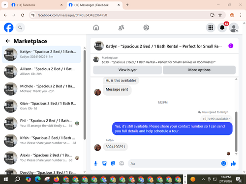Open notifications bell with 14 badge
This screenshot has height=184, width=246.
click(x=222, y=27)
